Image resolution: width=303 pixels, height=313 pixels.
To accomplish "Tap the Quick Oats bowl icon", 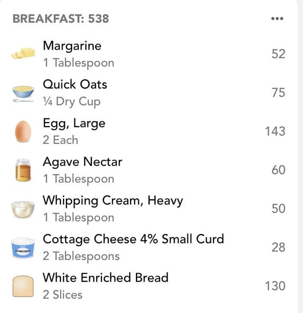I will click(23, 93).
